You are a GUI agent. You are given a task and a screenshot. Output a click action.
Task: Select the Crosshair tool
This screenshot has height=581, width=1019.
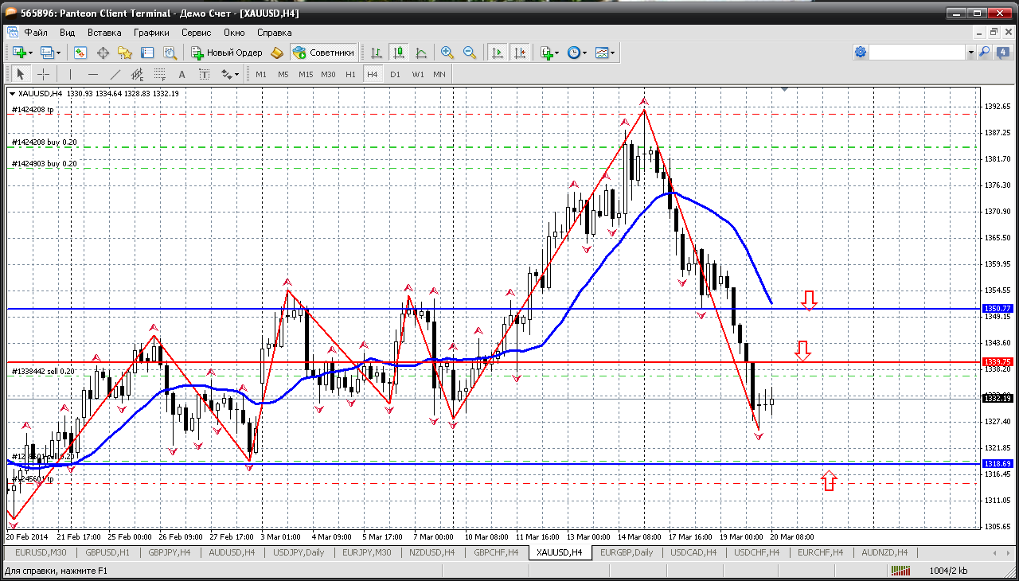44,74
